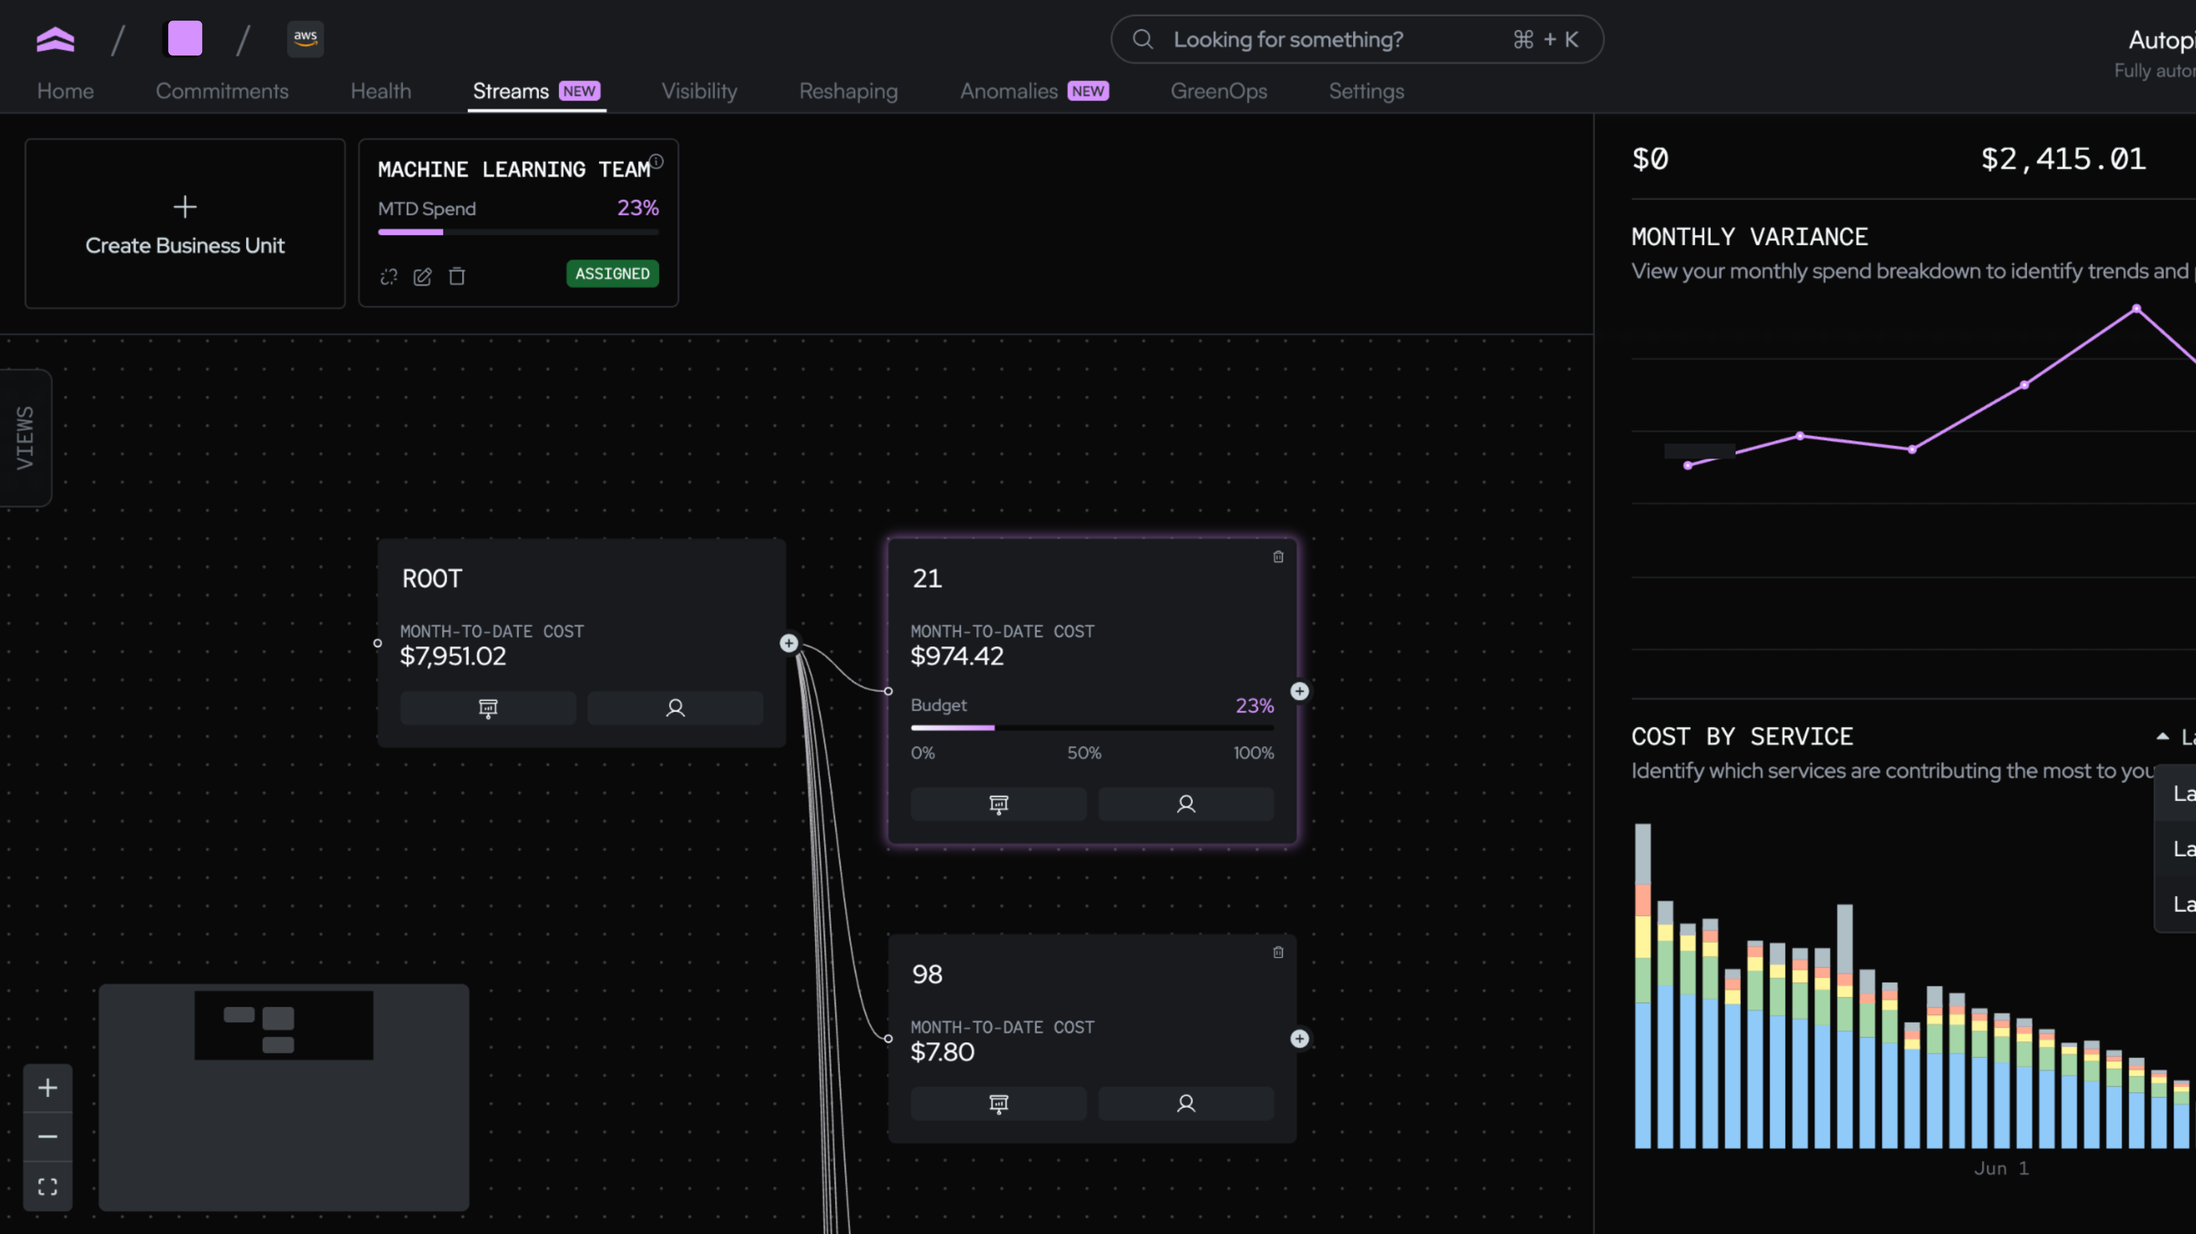Click the unlink icon on Machine Learning Team card
Viewport: 2196px width, 1234px height.
pos(389,276)
